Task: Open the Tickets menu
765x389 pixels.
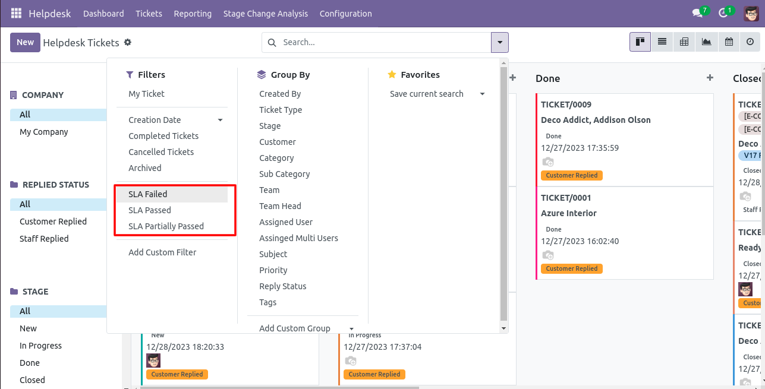Action: pos(149,13)
